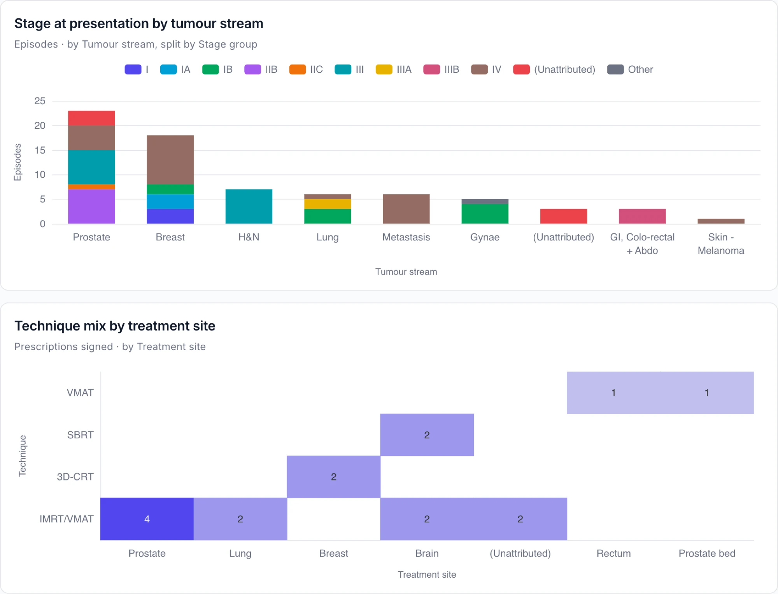Click the Metastasis axis label

pyautogui.click(x=406, y=237)
